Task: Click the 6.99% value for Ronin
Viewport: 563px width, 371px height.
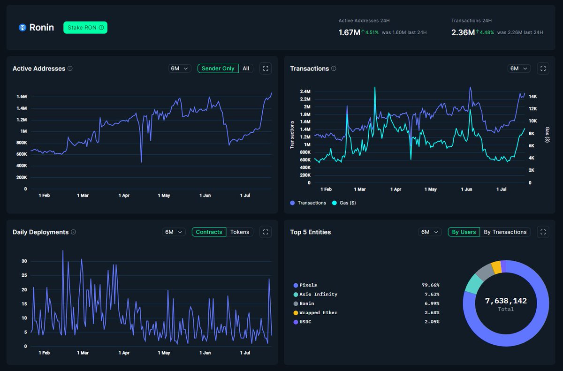Action: [x=432, y=303]
